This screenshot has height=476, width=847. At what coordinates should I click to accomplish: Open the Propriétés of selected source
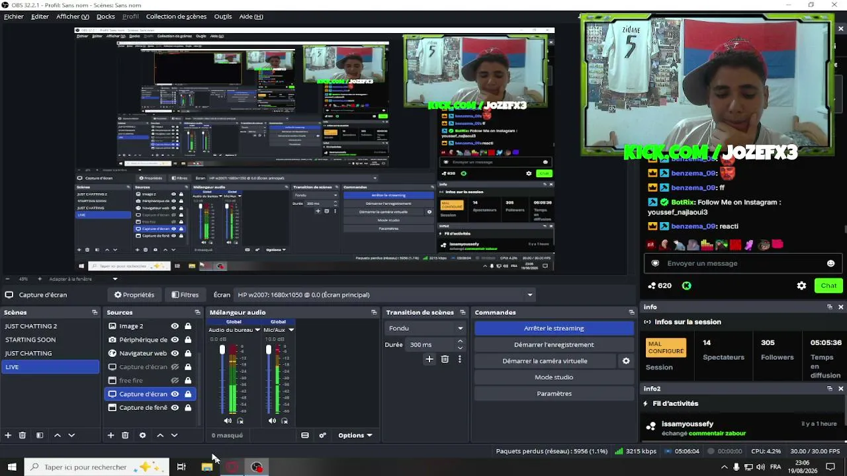point(134,295)
